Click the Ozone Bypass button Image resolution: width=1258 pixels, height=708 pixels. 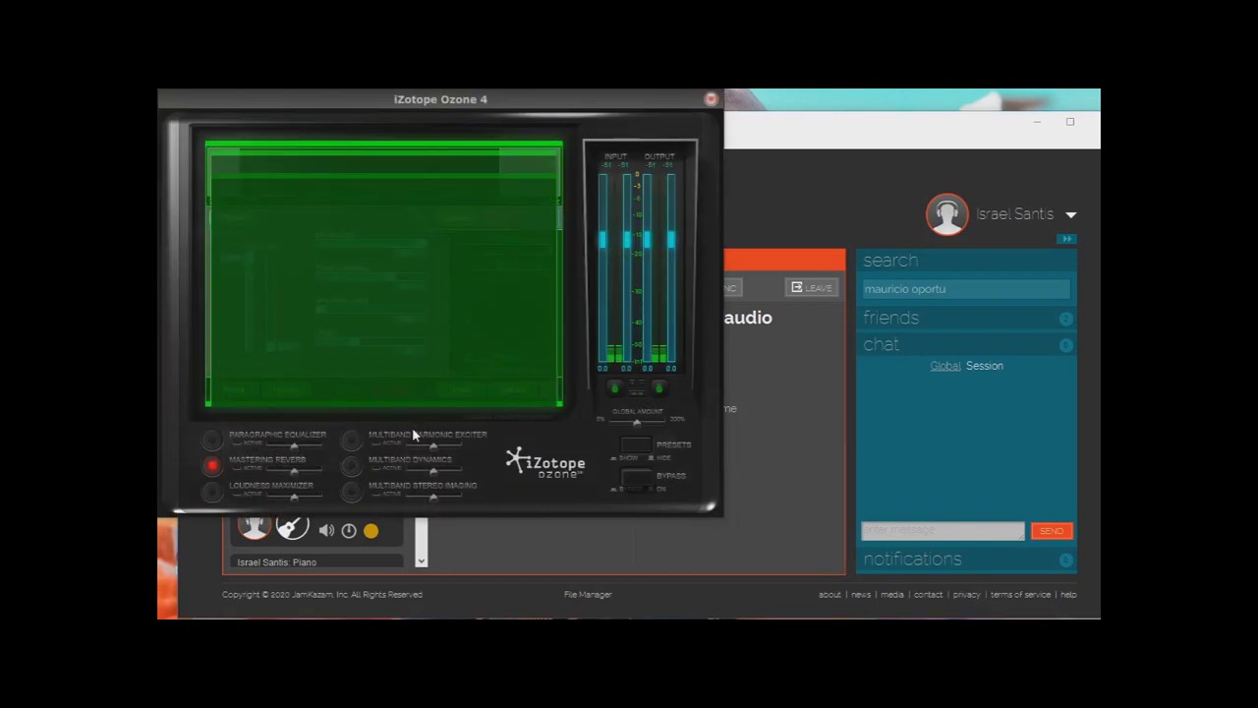[x=636, y=476]
